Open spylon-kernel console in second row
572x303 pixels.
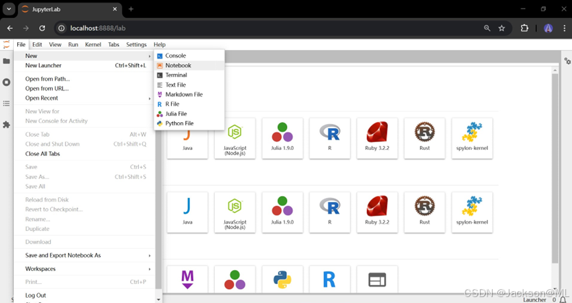click(472, 213)
